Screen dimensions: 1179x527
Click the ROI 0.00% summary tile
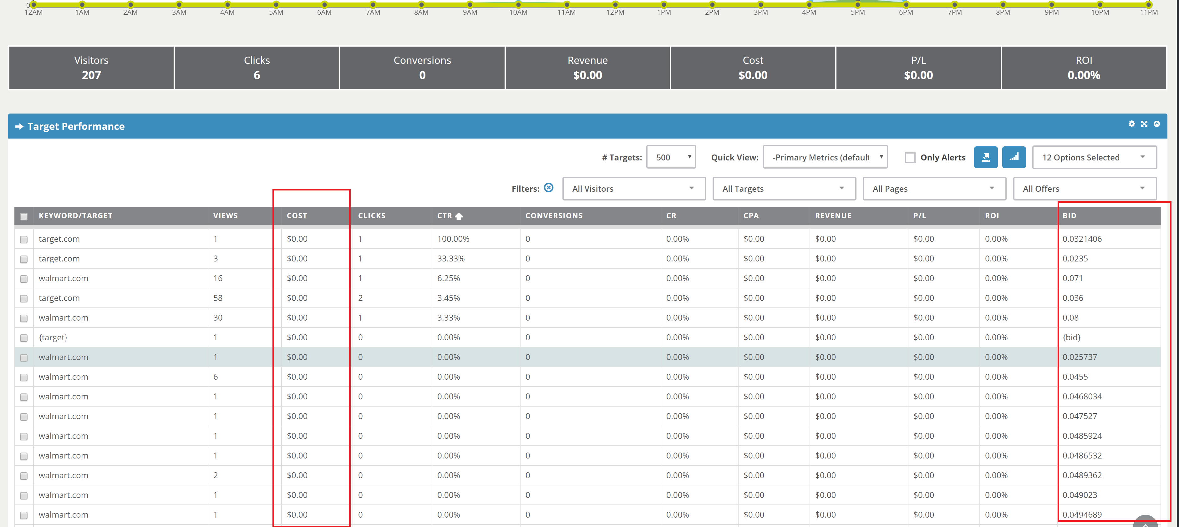[x=1084, y=68]
